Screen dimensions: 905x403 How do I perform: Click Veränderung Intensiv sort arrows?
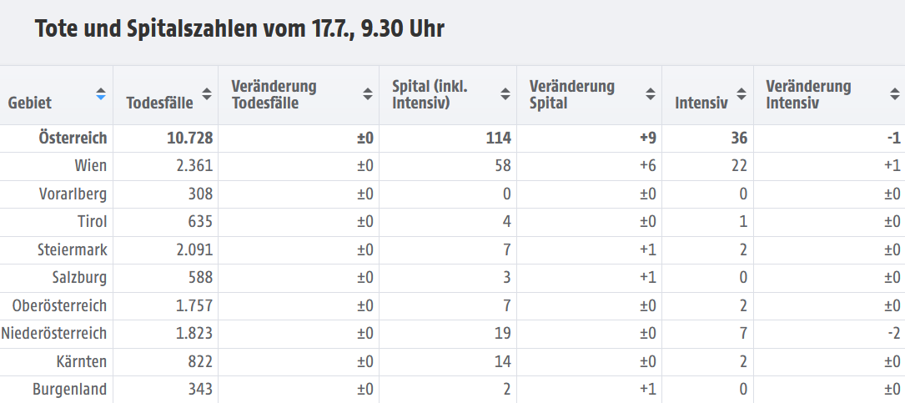895,94
